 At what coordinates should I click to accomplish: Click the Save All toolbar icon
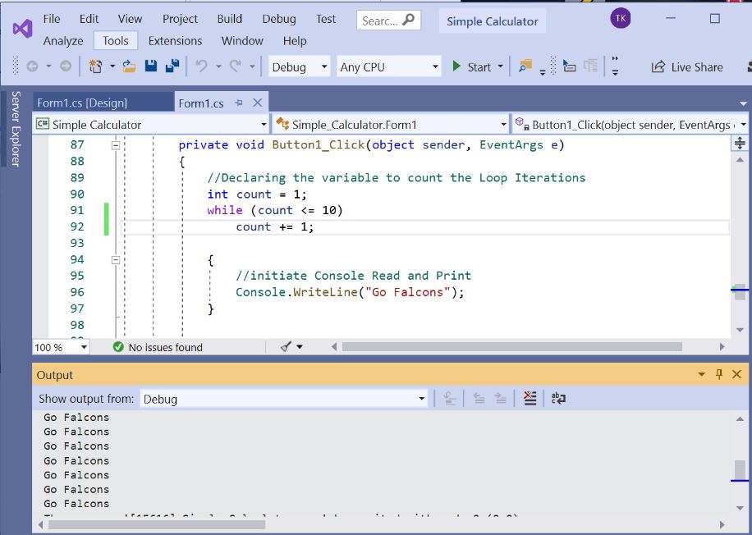[172, 66]
